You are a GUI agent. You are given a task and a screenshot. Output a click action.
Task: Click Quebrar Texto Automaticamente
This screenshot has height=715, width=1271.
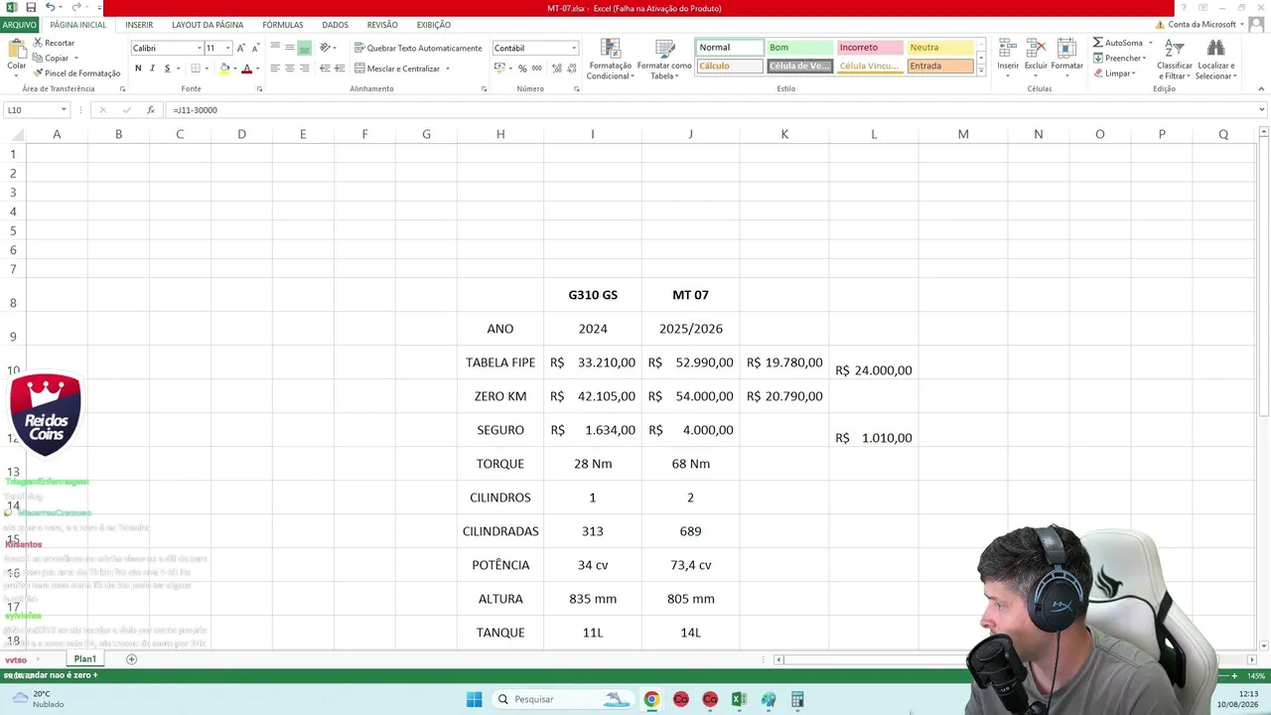pyautogui.click(x=417, y=48)
